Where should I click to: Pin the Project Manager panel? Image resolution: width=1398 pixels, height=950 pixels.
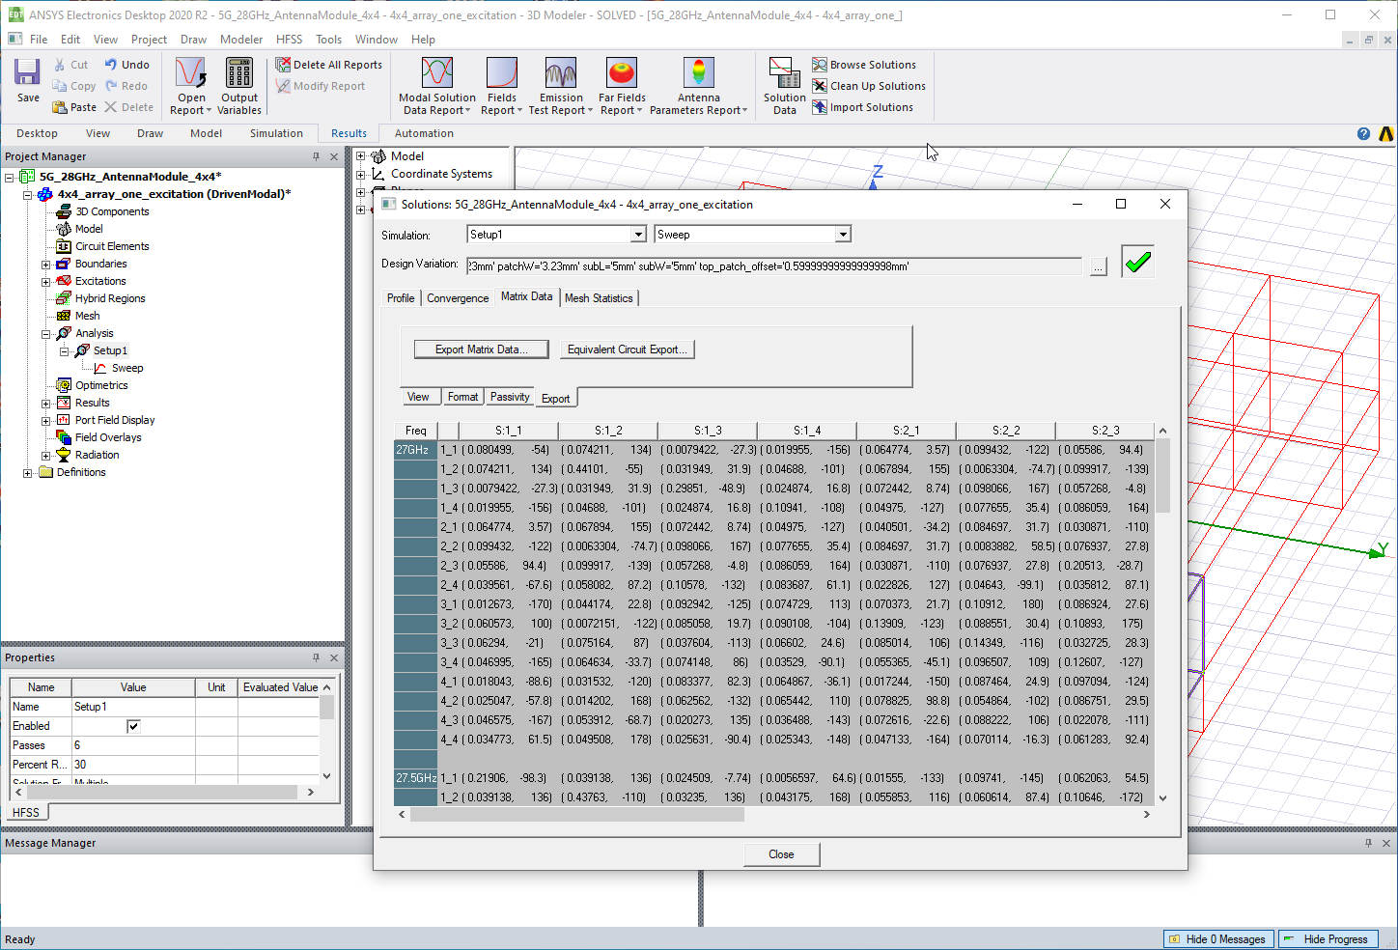pyautogui.click(x=316, y=156)
